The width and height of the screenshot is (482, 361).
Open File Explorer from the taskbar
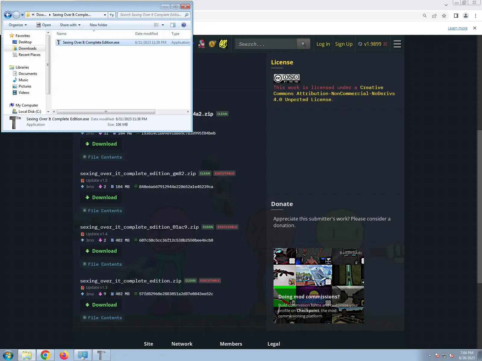click(27, 355)
